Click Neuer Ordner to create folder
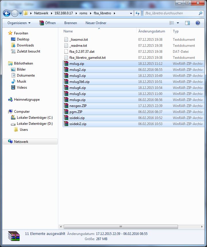This screenshot has width=207, height=247. [x=96, y=23]
